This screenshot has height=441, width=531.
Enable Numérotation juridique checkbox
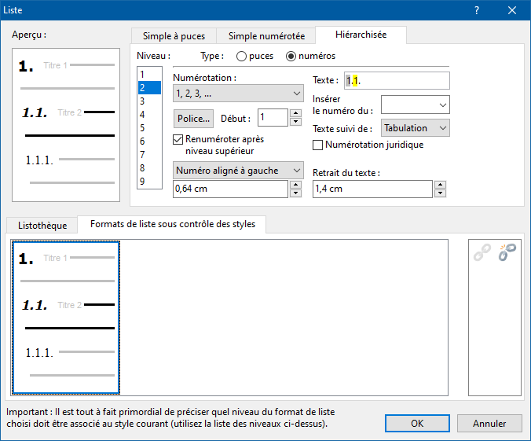point(318,145)
